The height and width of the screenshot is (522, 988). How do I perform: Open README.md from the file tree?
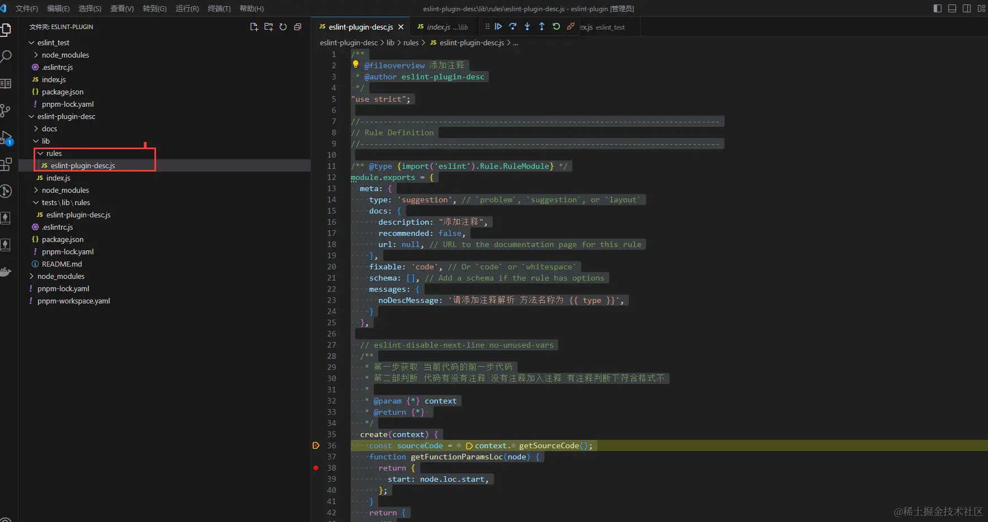coord(62,264)
